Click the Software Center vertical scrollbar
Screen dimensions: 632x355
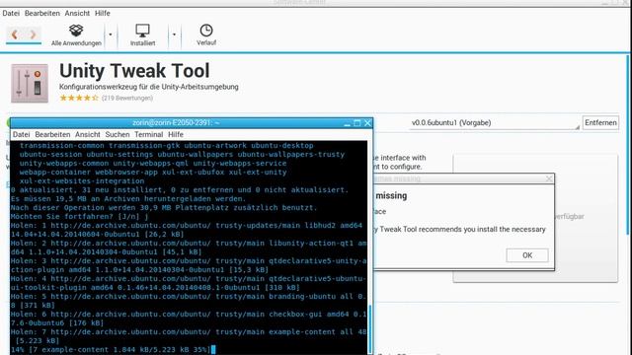tap(628, 145)
